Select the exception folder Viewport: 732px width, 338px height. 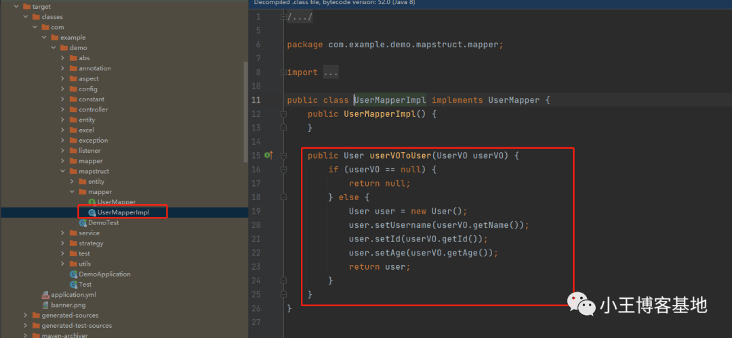pos(94,140)
